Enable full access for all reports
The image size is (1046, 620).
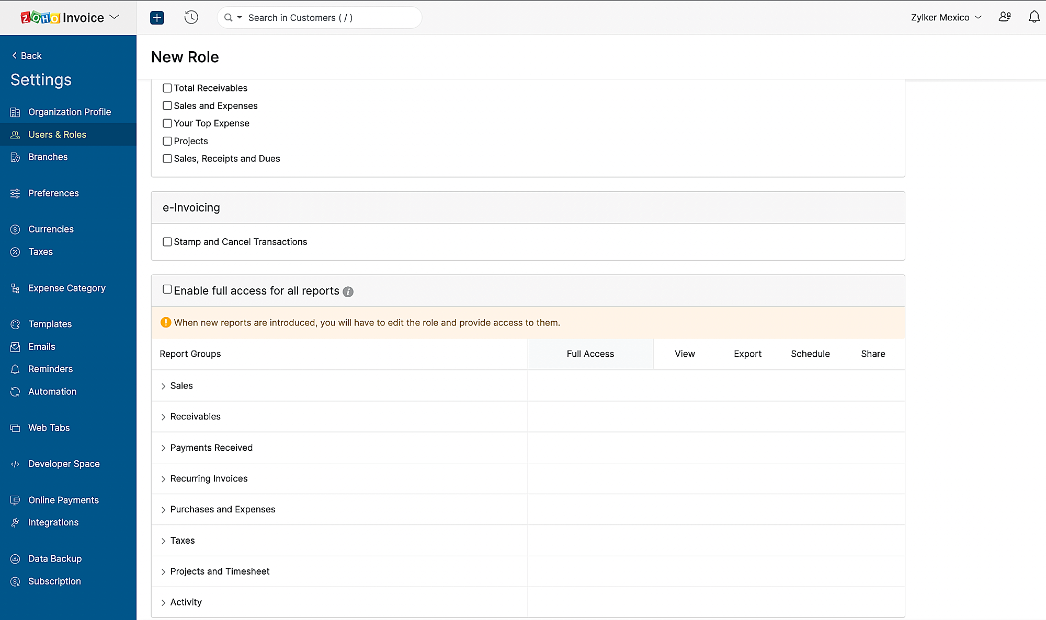click(167, 288)
